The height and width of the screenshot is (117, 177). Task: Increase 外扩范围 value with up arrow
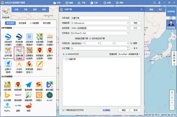pos(128,47)
